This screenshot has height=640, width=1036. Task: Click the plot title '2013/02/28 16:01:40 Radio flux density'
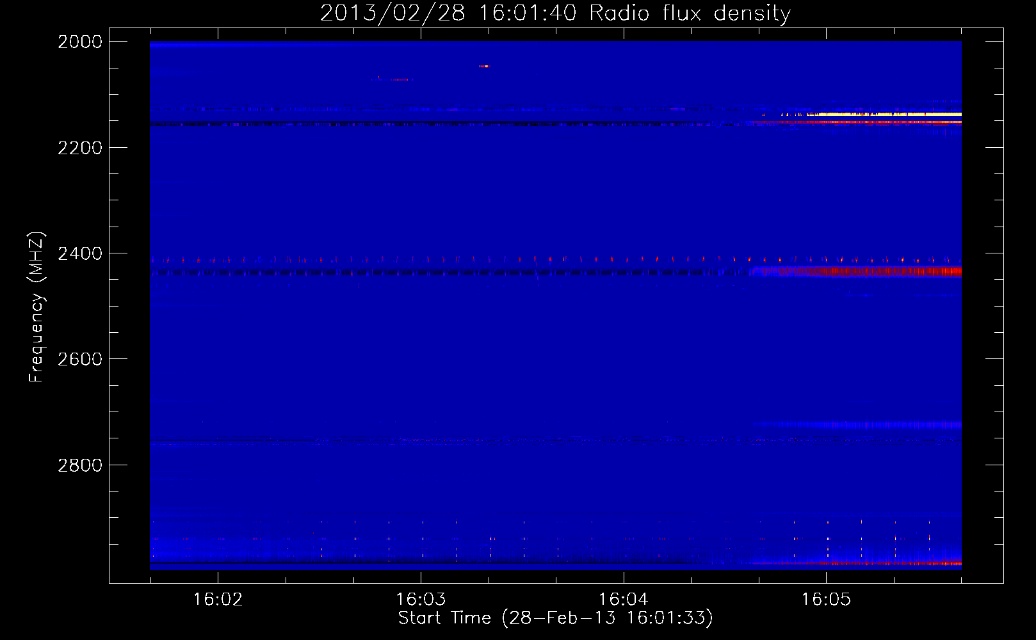point(555,13)
